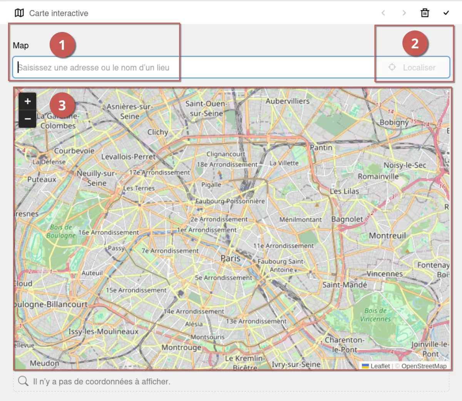Click Boulogne-Billancourt label on the map
This screenshot has height=401, width=462.
(51, 304)
